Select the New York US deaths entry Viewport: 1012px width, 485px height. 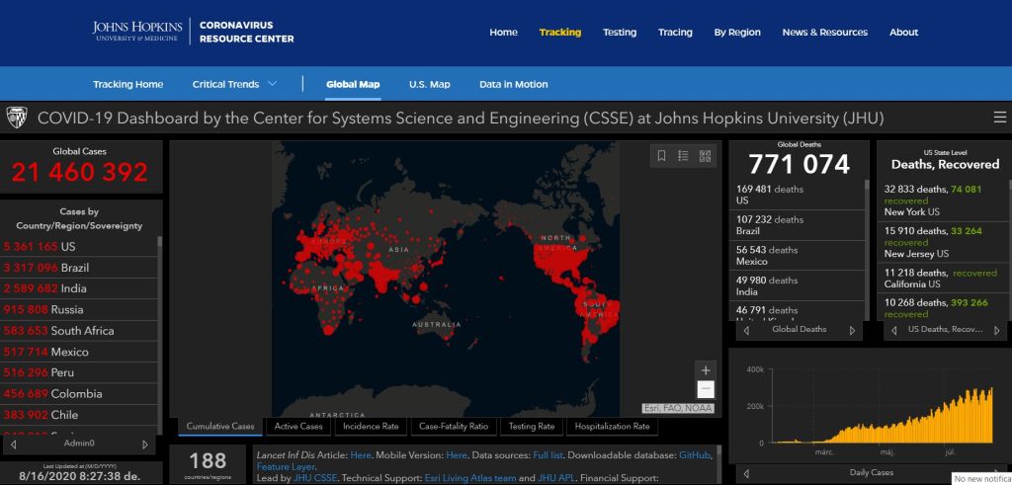[942, 201]
